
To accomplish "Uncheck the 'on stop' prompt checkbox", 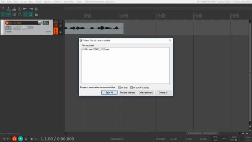I will point(119,88).
